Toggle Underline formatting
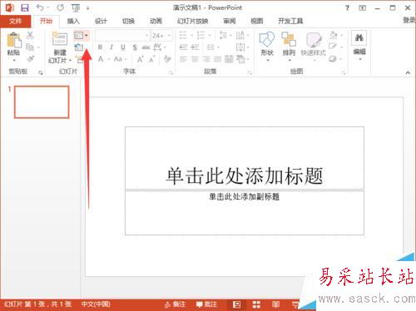The height and width of the screenshot is (311, 416). point(123,47)
